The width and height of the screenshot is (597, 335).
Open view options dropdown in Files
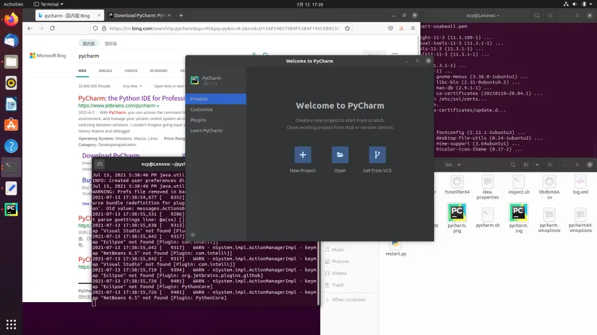537,164
